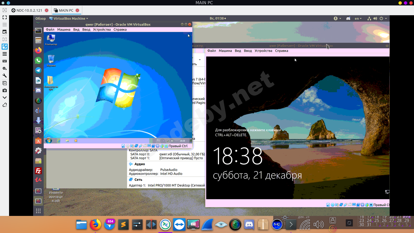414x233 pixels.
Task: Open the Terminal from Ubuntu dock
Action: point(38,30)
